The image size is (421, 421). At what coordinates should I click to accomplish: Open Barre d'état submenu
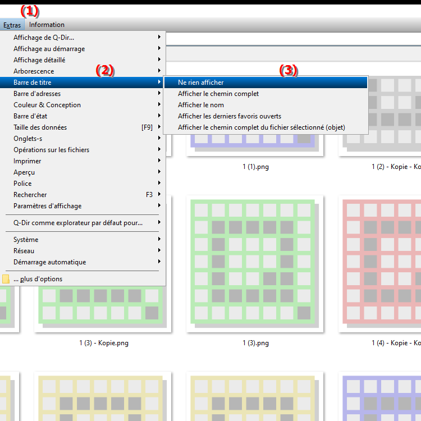[83, 116]
